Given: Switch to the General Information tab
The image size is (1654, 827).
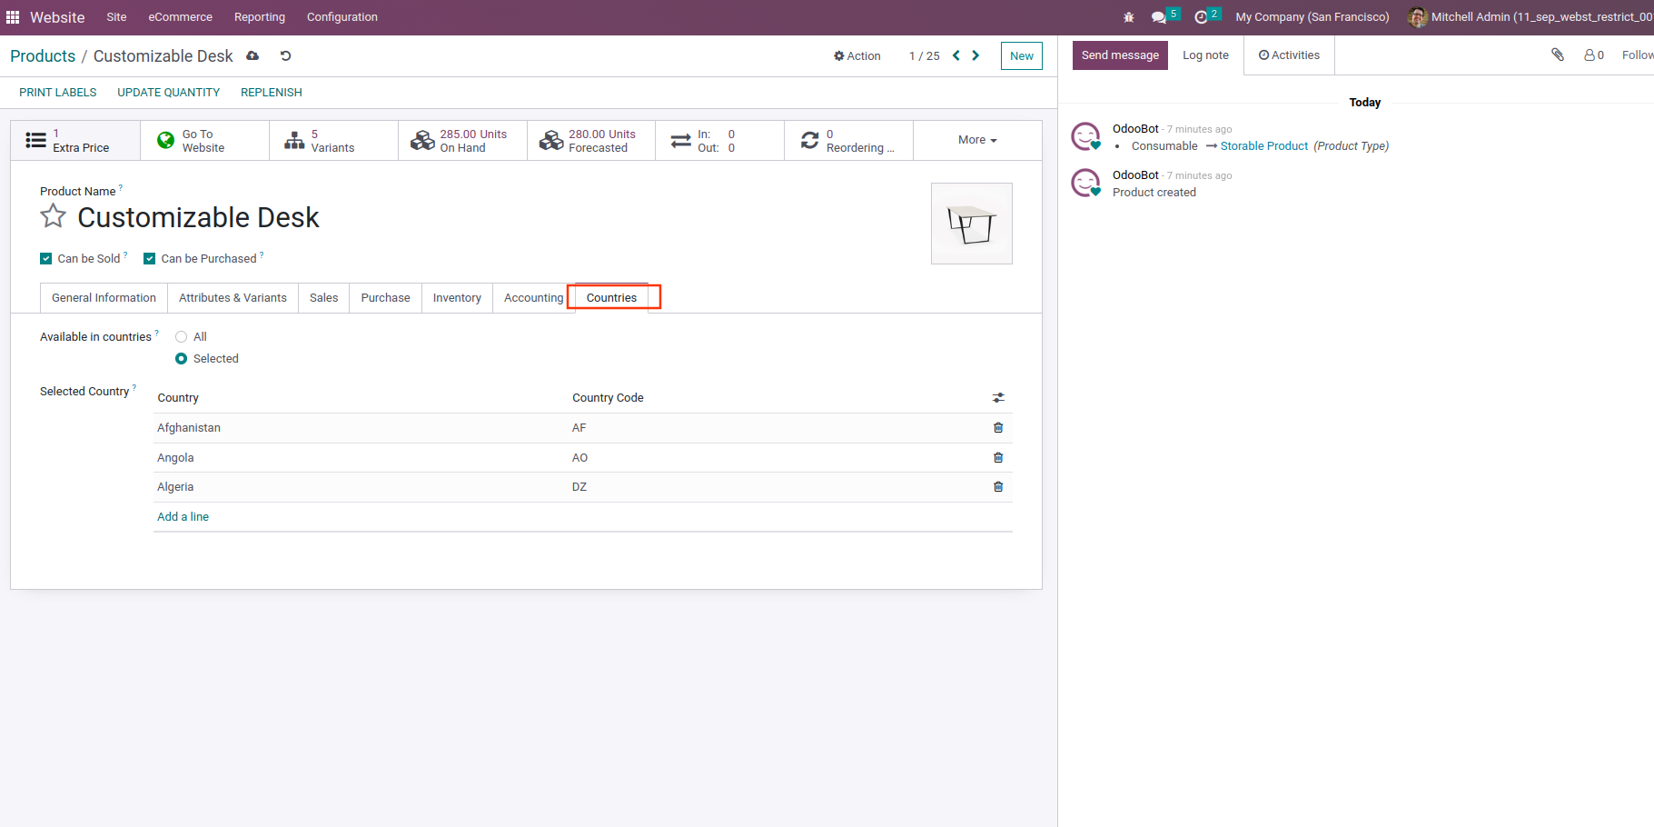Looking at the screenshot, I should point(104,298).
